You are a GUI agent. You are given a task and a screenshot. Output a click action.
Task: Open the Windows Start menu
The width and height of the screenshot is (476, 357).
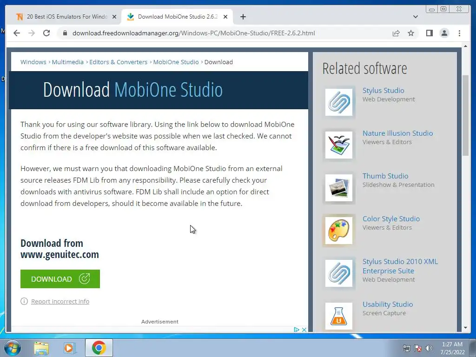[x=13, y=348]
